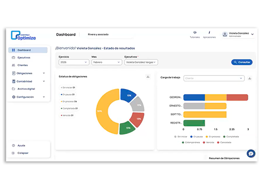Click the Resumen de Obligaciones heading
Image resolution: width=264 pixels, height=190 pixels.
point(224,158)
